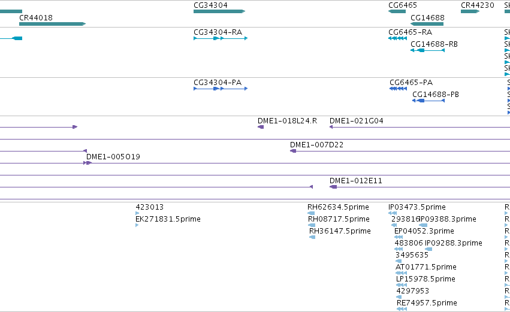The width and height of the screenshot is (510, 312).
Task: Select the 483806 EST label
Action: pyautogui.click(x=409, y=243)
